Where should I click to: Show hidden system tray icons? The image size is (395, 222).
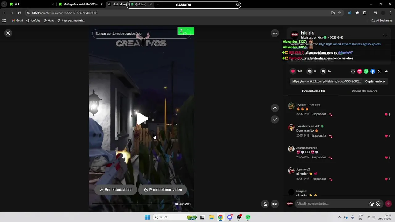(339, 217)
